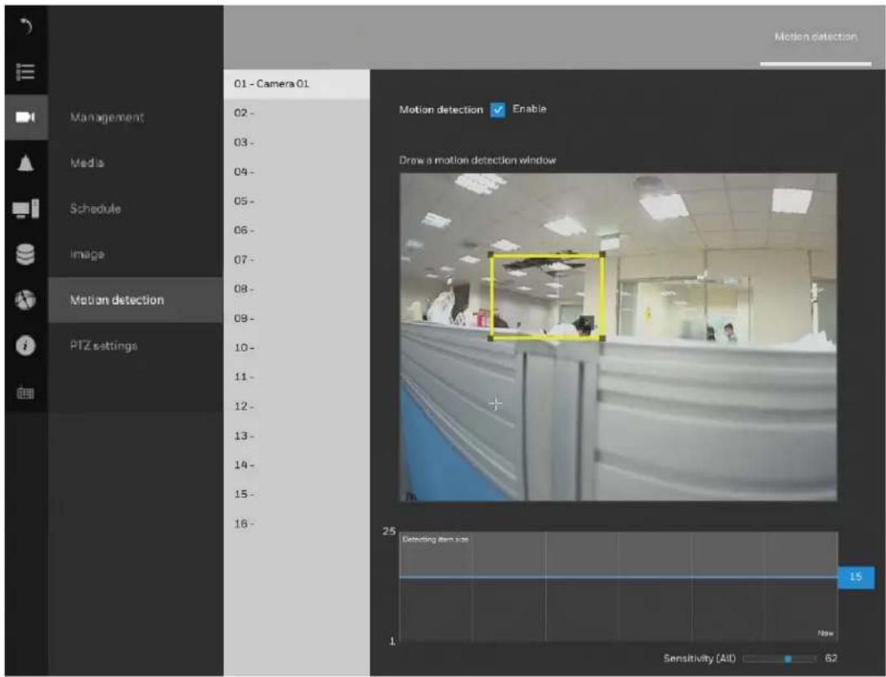Open the list view sidebar icon
The width and height of the screenshot is (886, 677).
coord(25,72)
